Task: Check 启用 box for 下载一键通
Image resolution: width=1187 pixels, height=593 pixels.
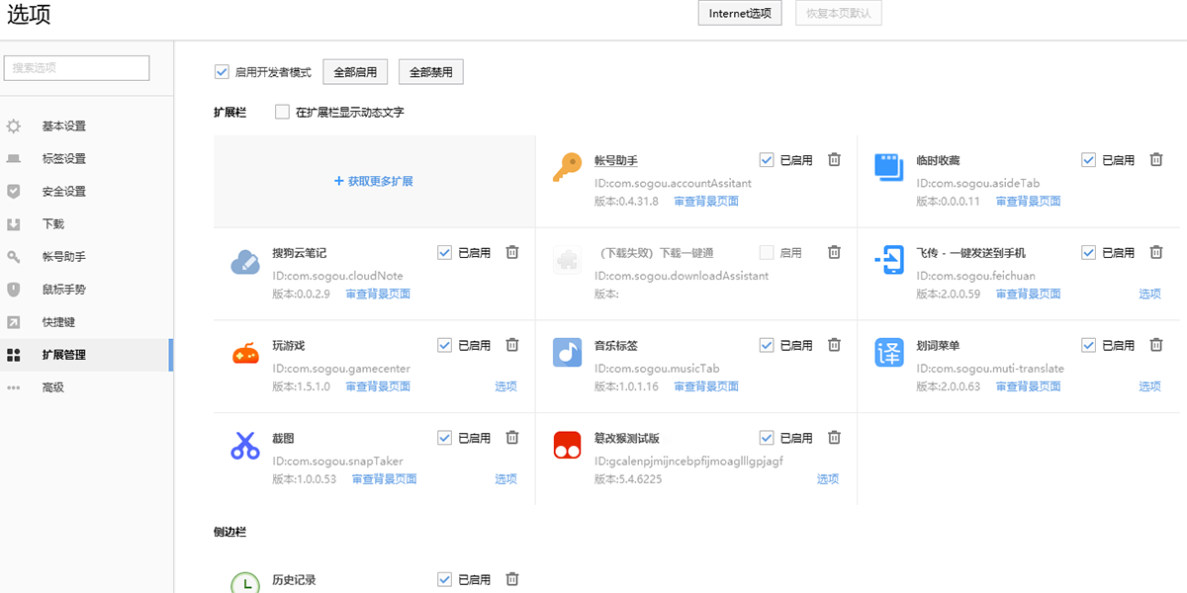Action: click(767, 253)
